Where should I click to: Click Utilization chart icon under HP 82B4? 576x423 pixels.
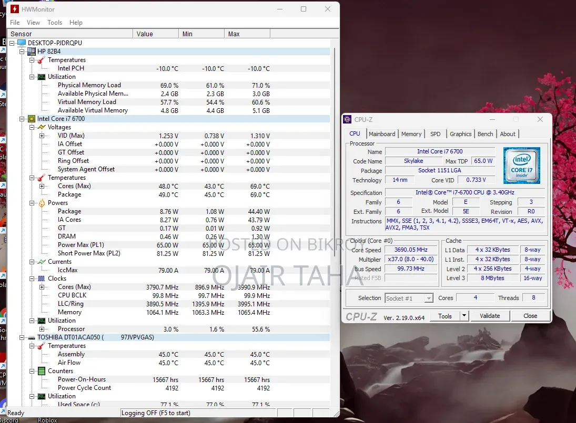pyautogui.click(x=42, y=77)
